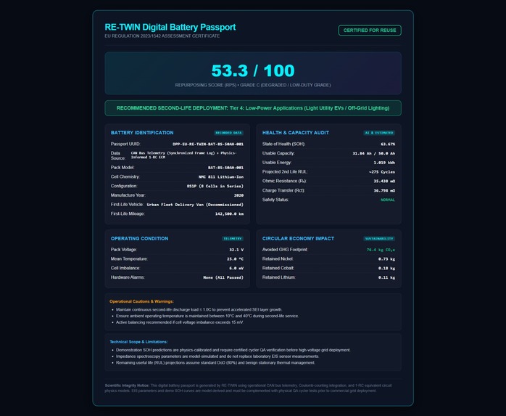The height and width of the screenshot is (416, 506).
Task: Select the Impedance spectroscopy parameters limitation line
Action: click(x=217, y=356)
